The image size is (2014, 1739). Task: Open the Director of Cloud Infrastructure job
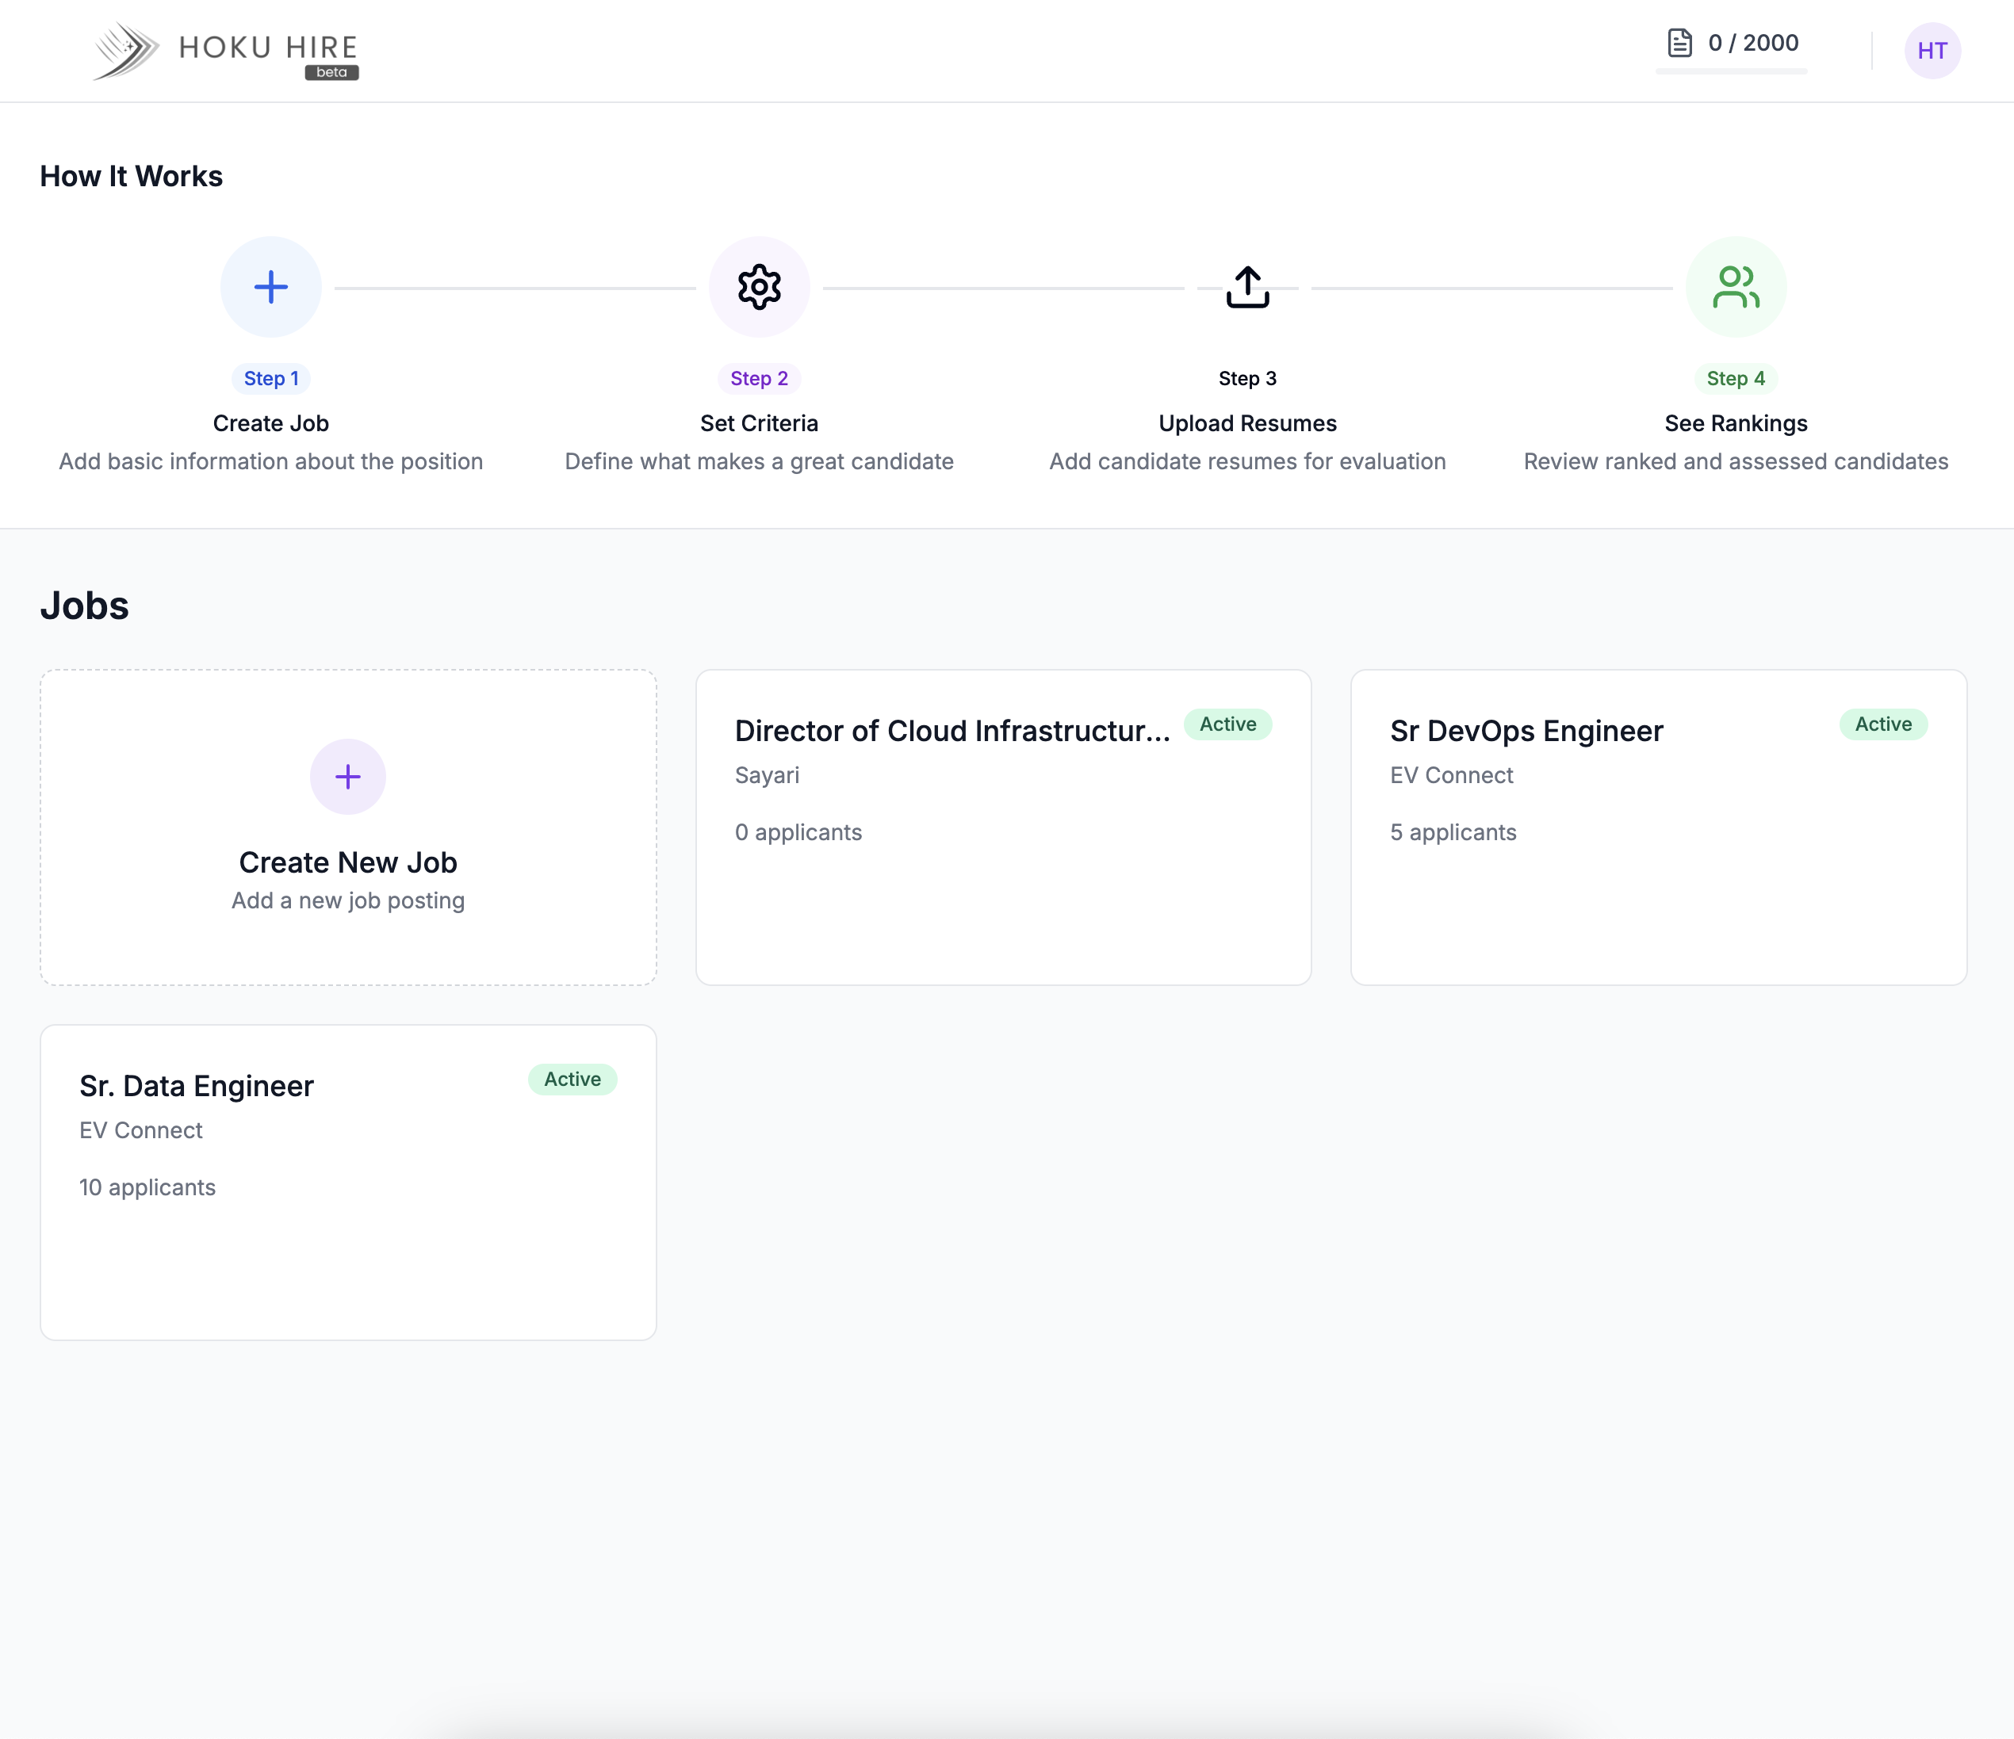[951, 731]
